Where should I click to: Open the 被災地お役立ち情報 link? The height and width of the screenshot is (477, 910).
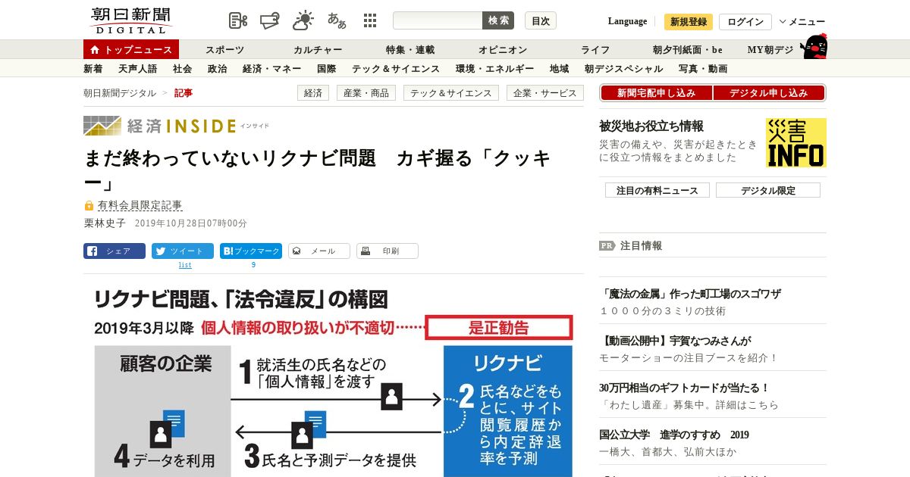point(651,126)
